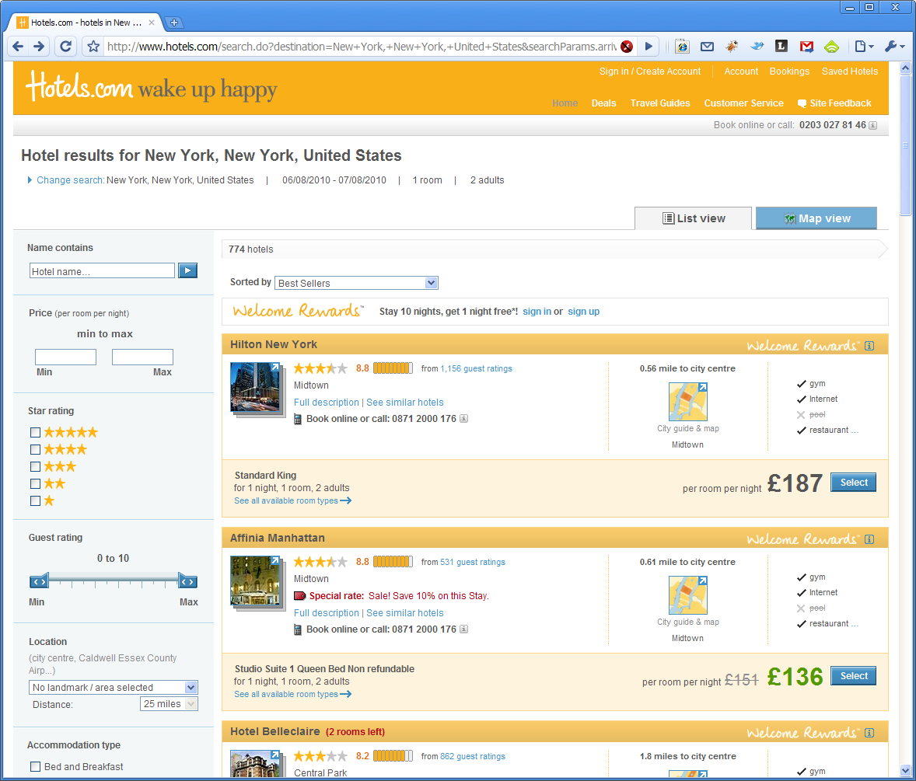Go back with the browser back arrow
This screenshot has width=916, height=781.
[x=18, y=46]
